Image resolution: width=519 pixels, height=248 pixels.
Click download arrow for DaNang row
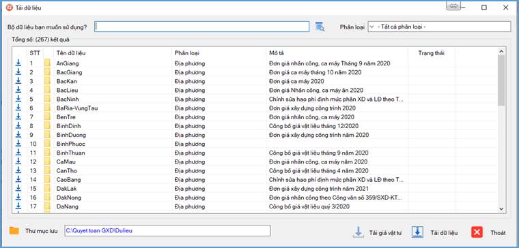[18, 206]
